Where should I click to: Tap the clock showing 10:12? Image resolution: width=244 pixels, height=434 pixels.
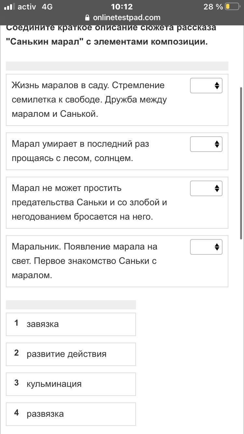[x=122, y=7]
